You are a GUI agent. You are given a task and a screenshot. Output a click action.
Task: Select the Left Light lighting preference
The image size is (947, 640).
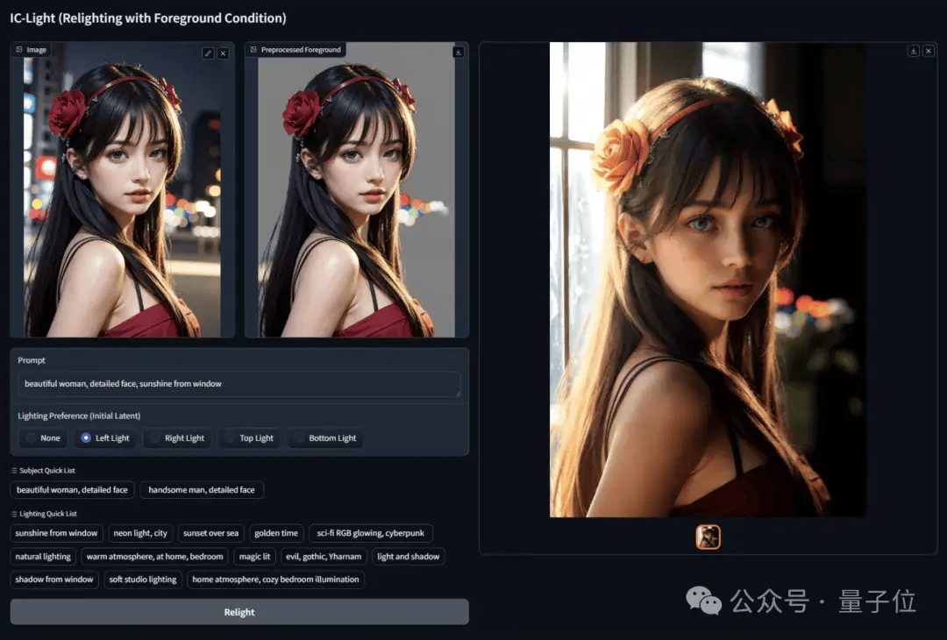point(105,437)
